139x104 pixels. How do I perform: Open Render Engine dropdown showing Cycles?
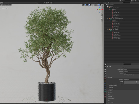click(x=131, y=69)
